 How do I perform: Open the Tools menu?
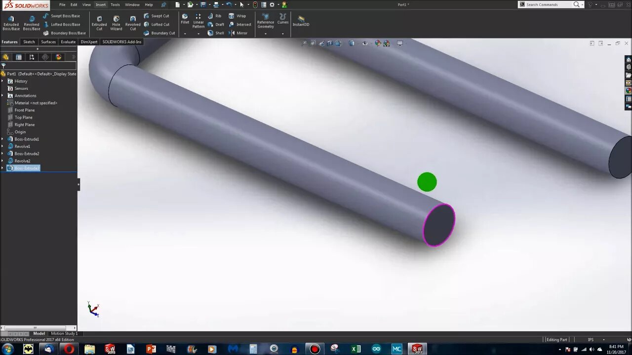point(115,4)
